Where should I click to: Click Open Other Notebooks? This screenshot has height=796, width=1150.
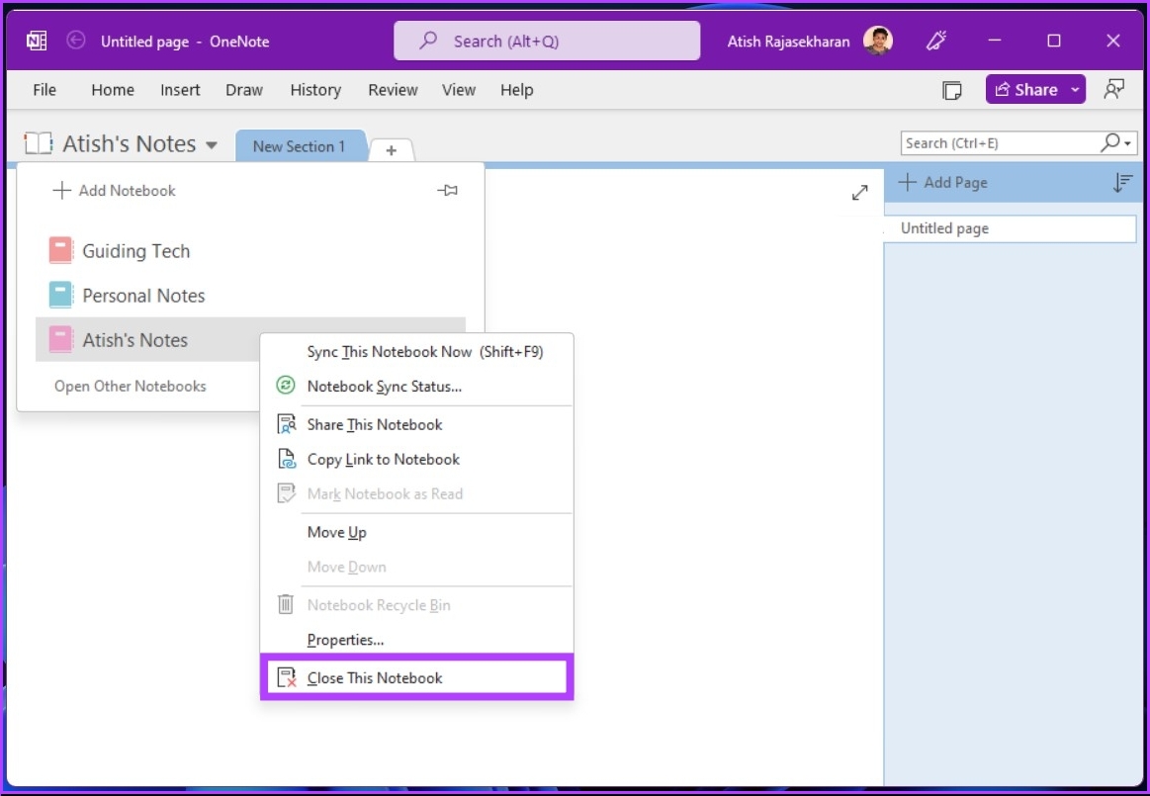coord(130,386)
